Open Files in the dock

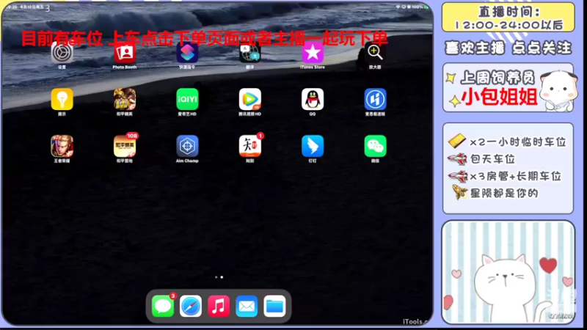(x=274, y=306)
